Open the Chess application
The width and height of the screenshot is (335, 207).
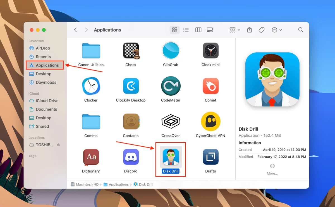coord(131,51)
